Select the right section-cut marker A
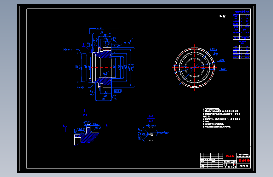The width and height of the screenshot is (273, 177). pyautogui.click(x=106, y=125)
